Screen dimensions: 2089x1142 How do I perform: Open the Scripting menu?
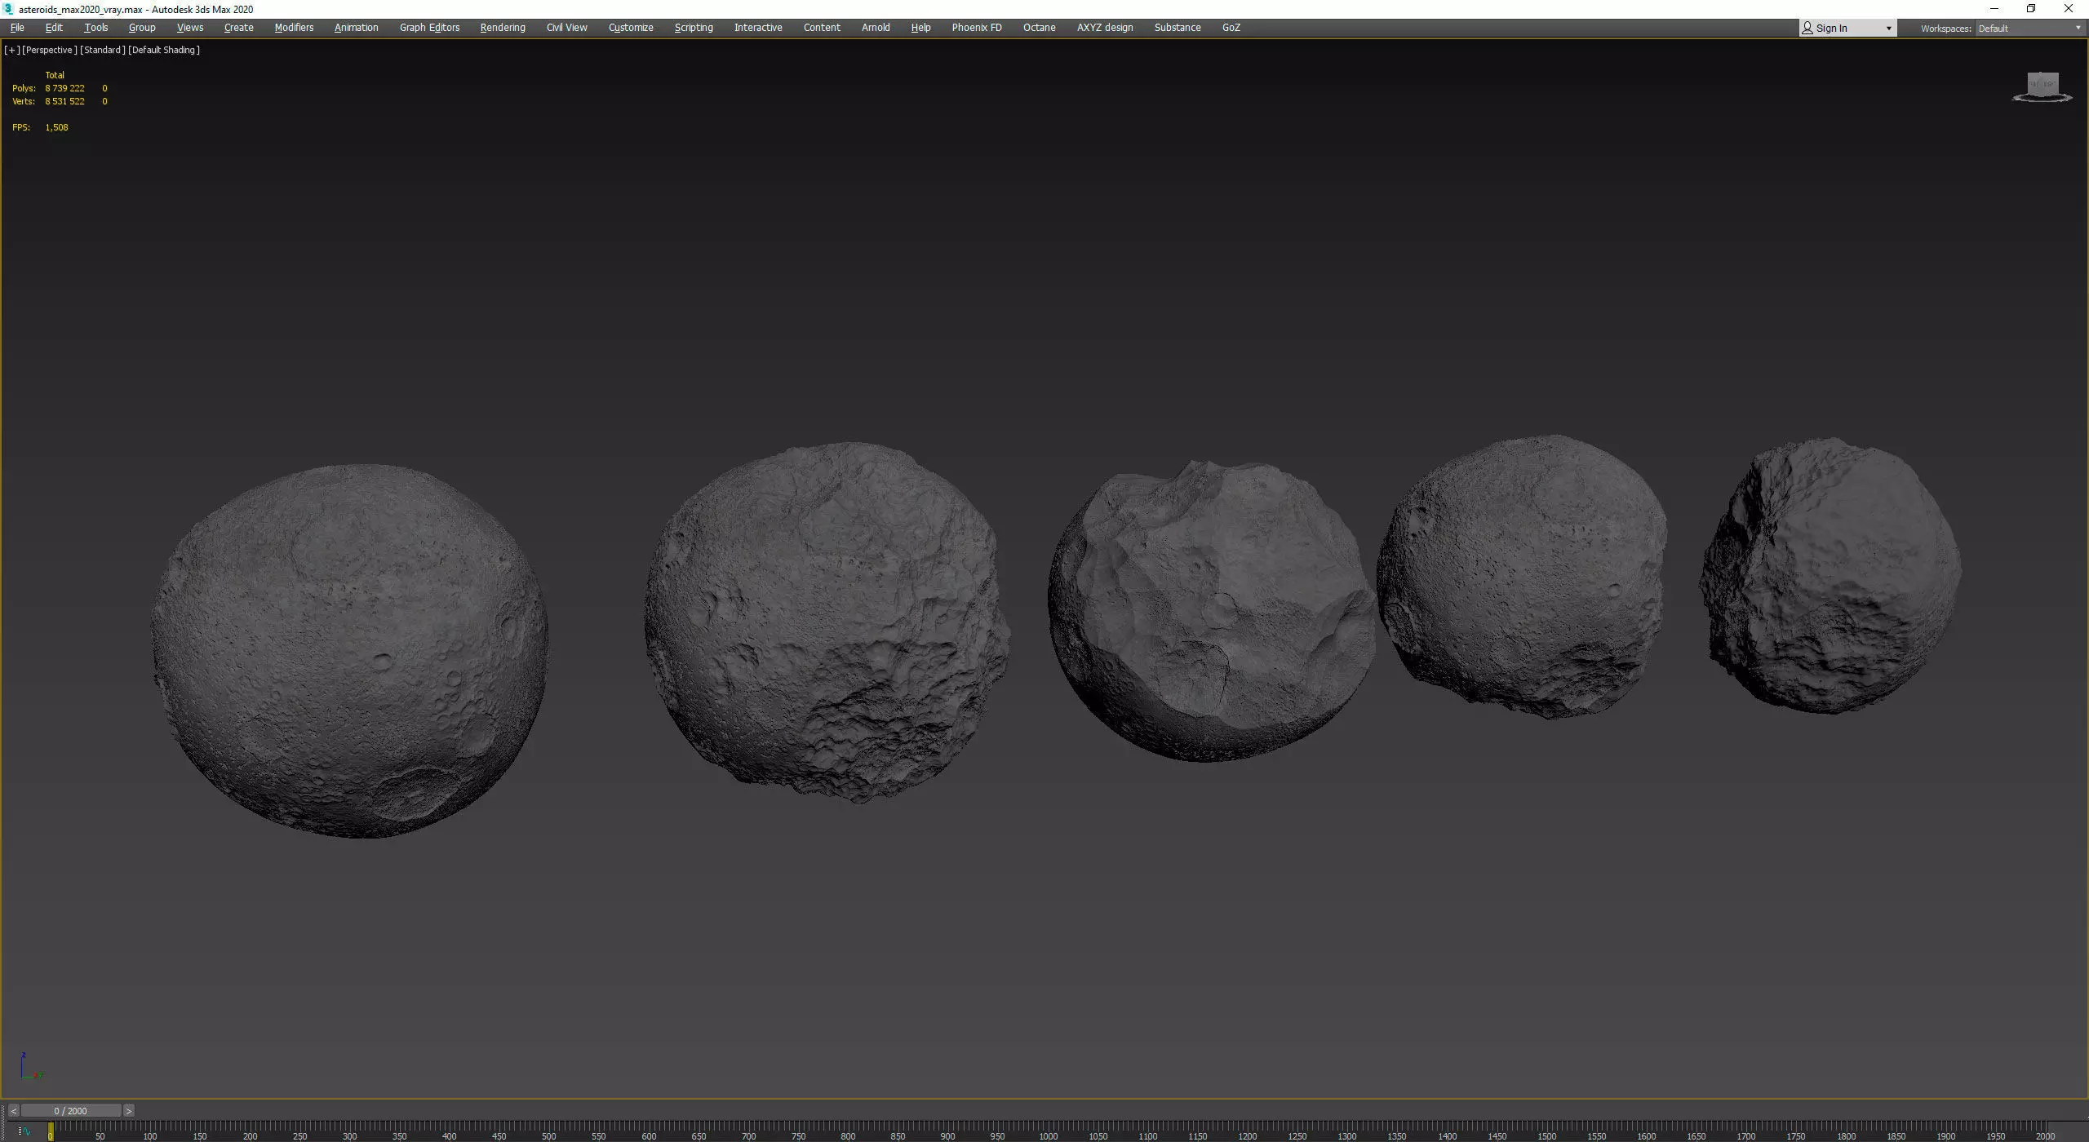click(694, 28)
